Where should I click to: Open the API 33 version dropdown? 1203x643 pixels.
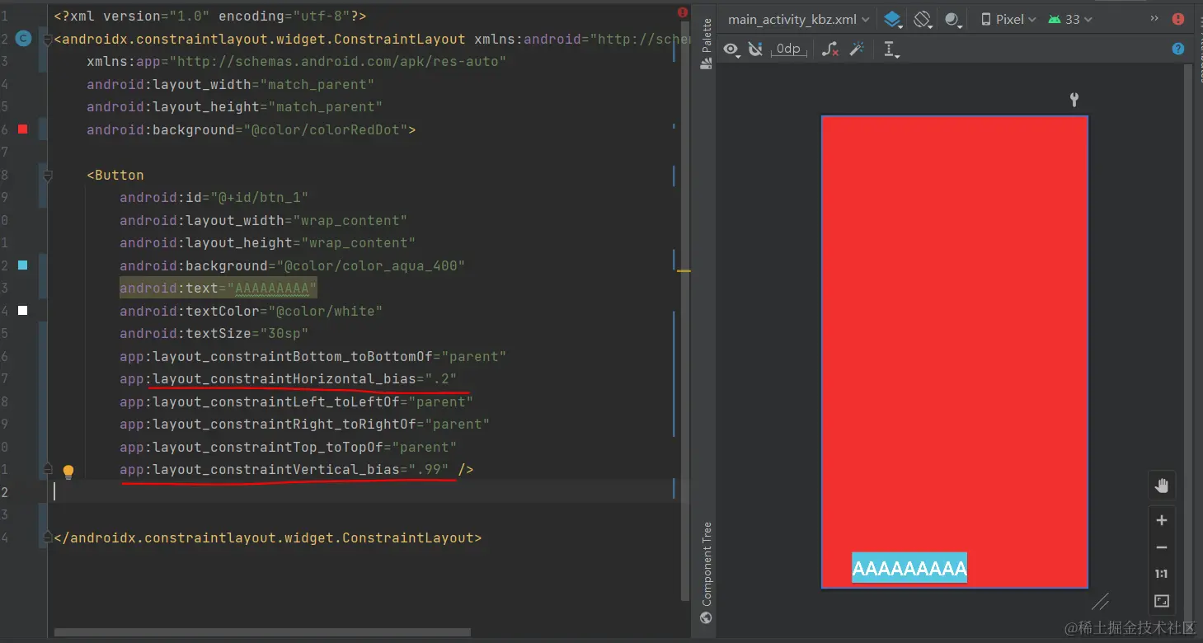[x=1069, y=19]
